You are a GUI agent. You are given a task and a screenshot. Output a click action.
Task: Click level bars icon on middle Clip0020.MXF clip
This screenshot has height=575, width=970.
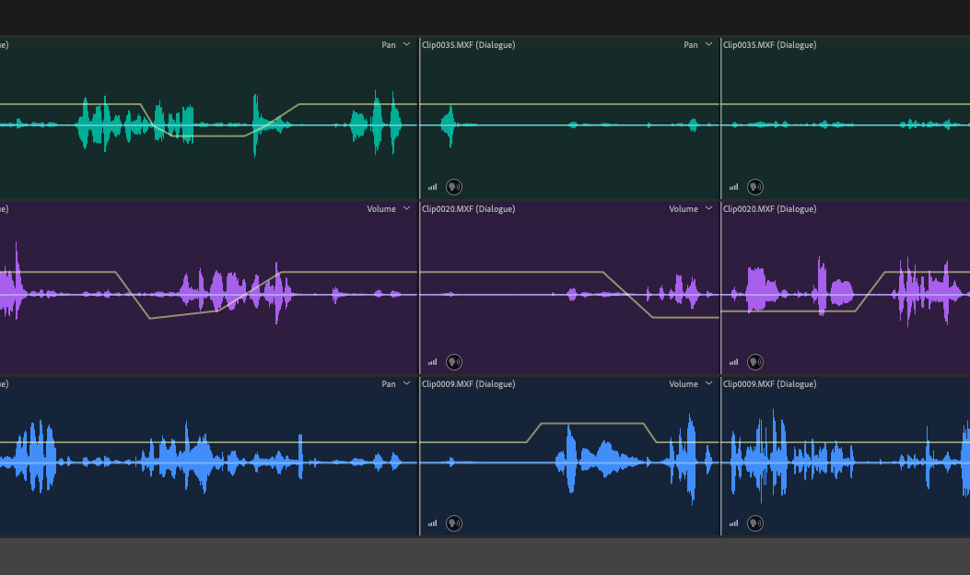[x=432, y=362]
